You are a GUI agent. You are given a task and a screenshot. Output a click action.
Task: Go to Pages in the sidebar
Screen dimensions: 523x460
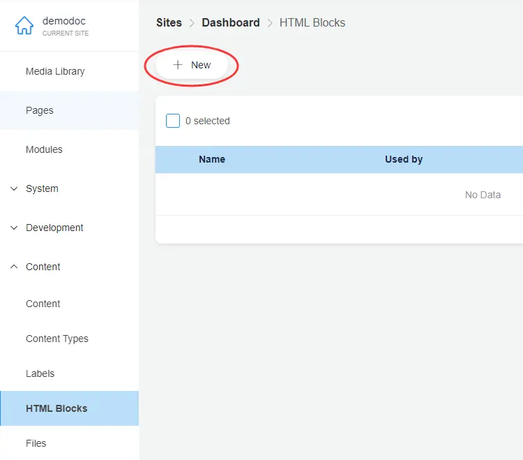click(40, 110)
